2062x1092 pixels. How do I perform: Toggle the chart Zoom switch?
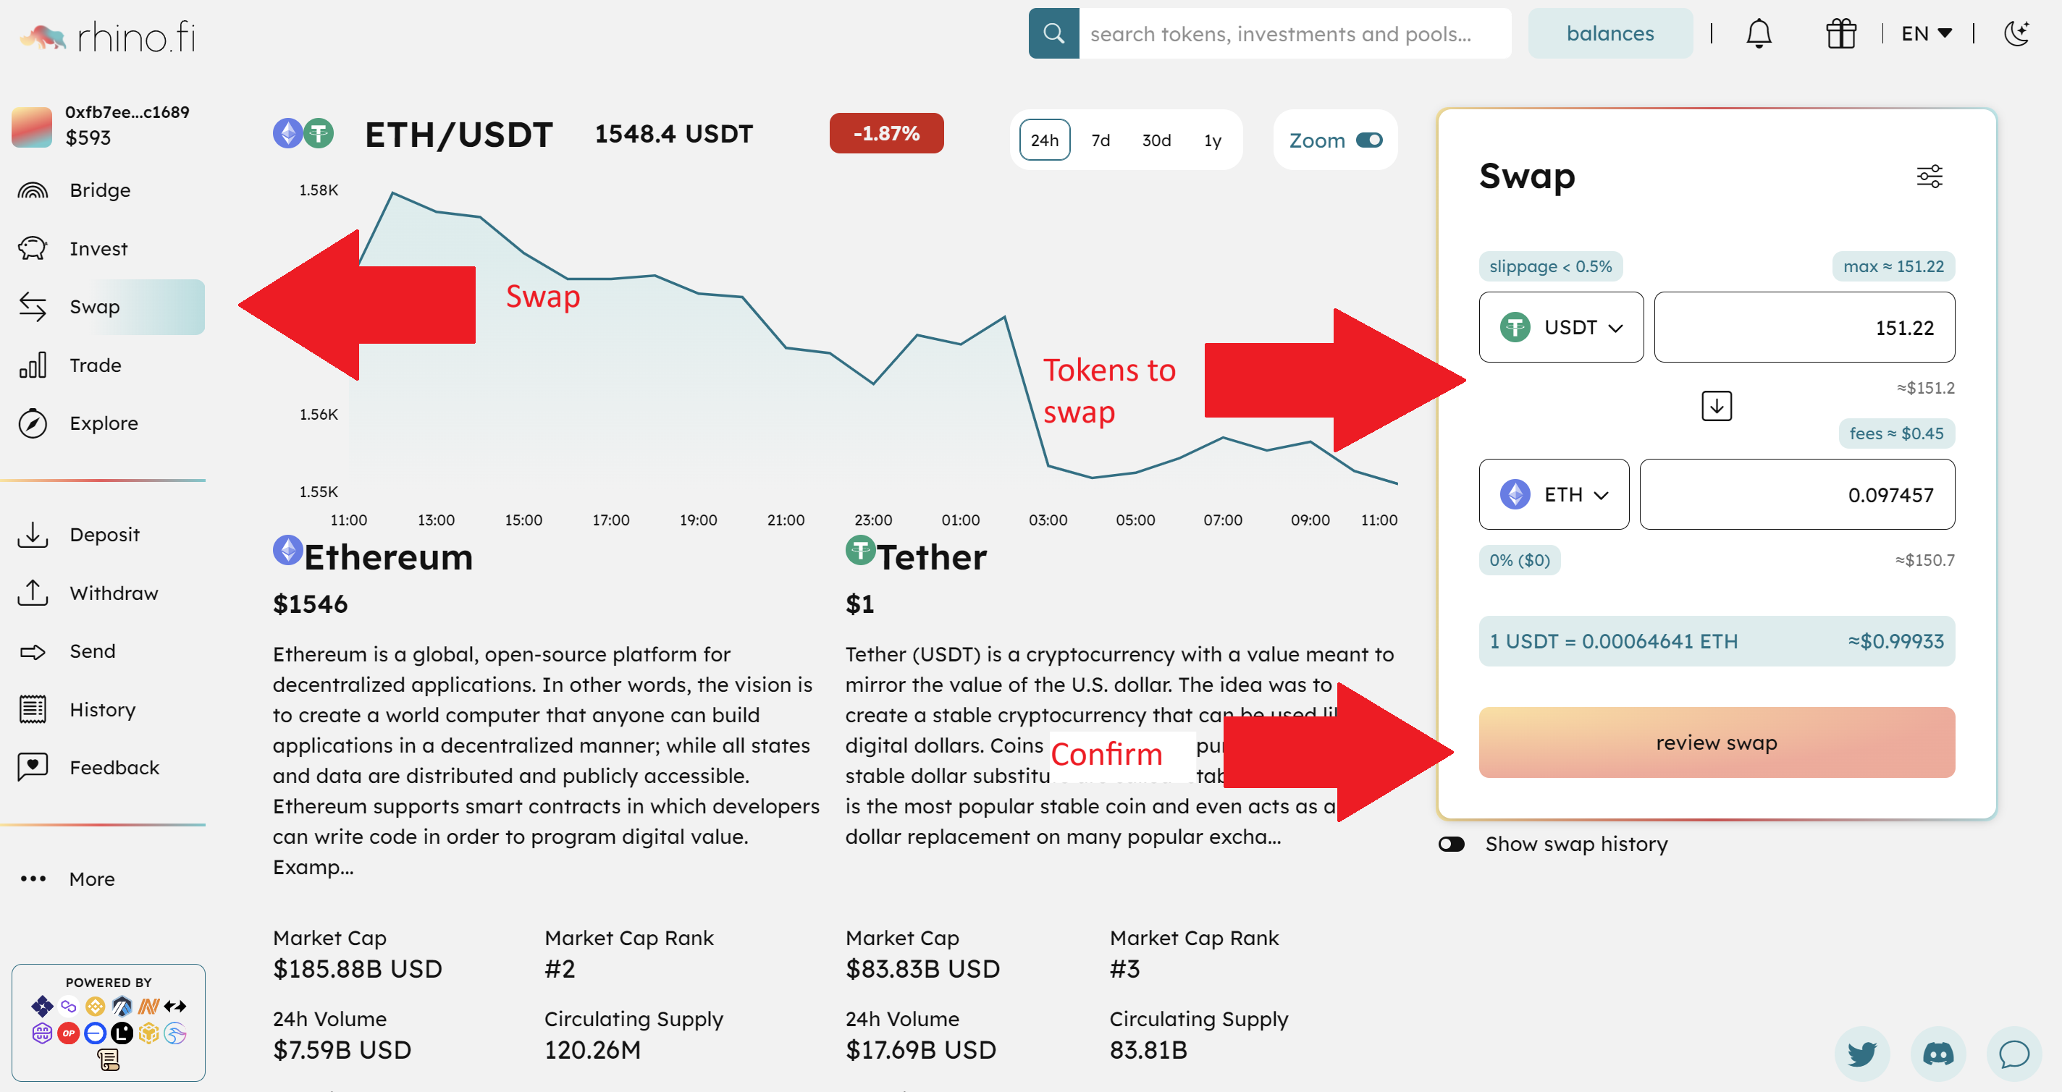click(1369, 140)
